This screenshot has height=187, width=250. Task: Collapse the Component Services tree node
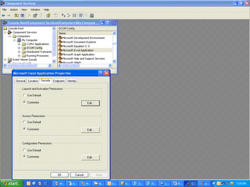5,32
